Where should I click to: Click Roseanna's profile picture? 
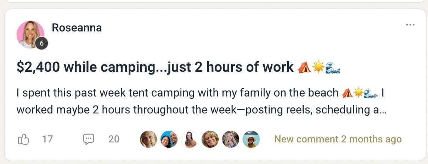coord(30,35)
